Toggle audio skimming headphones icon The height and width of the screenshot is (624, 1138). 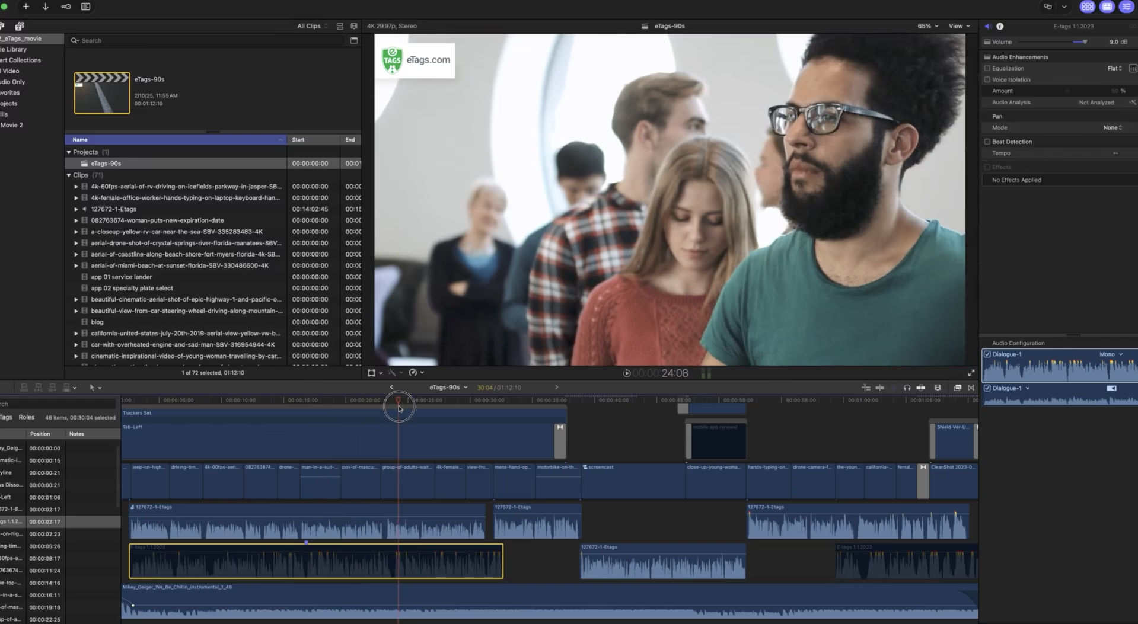[907, 388]
